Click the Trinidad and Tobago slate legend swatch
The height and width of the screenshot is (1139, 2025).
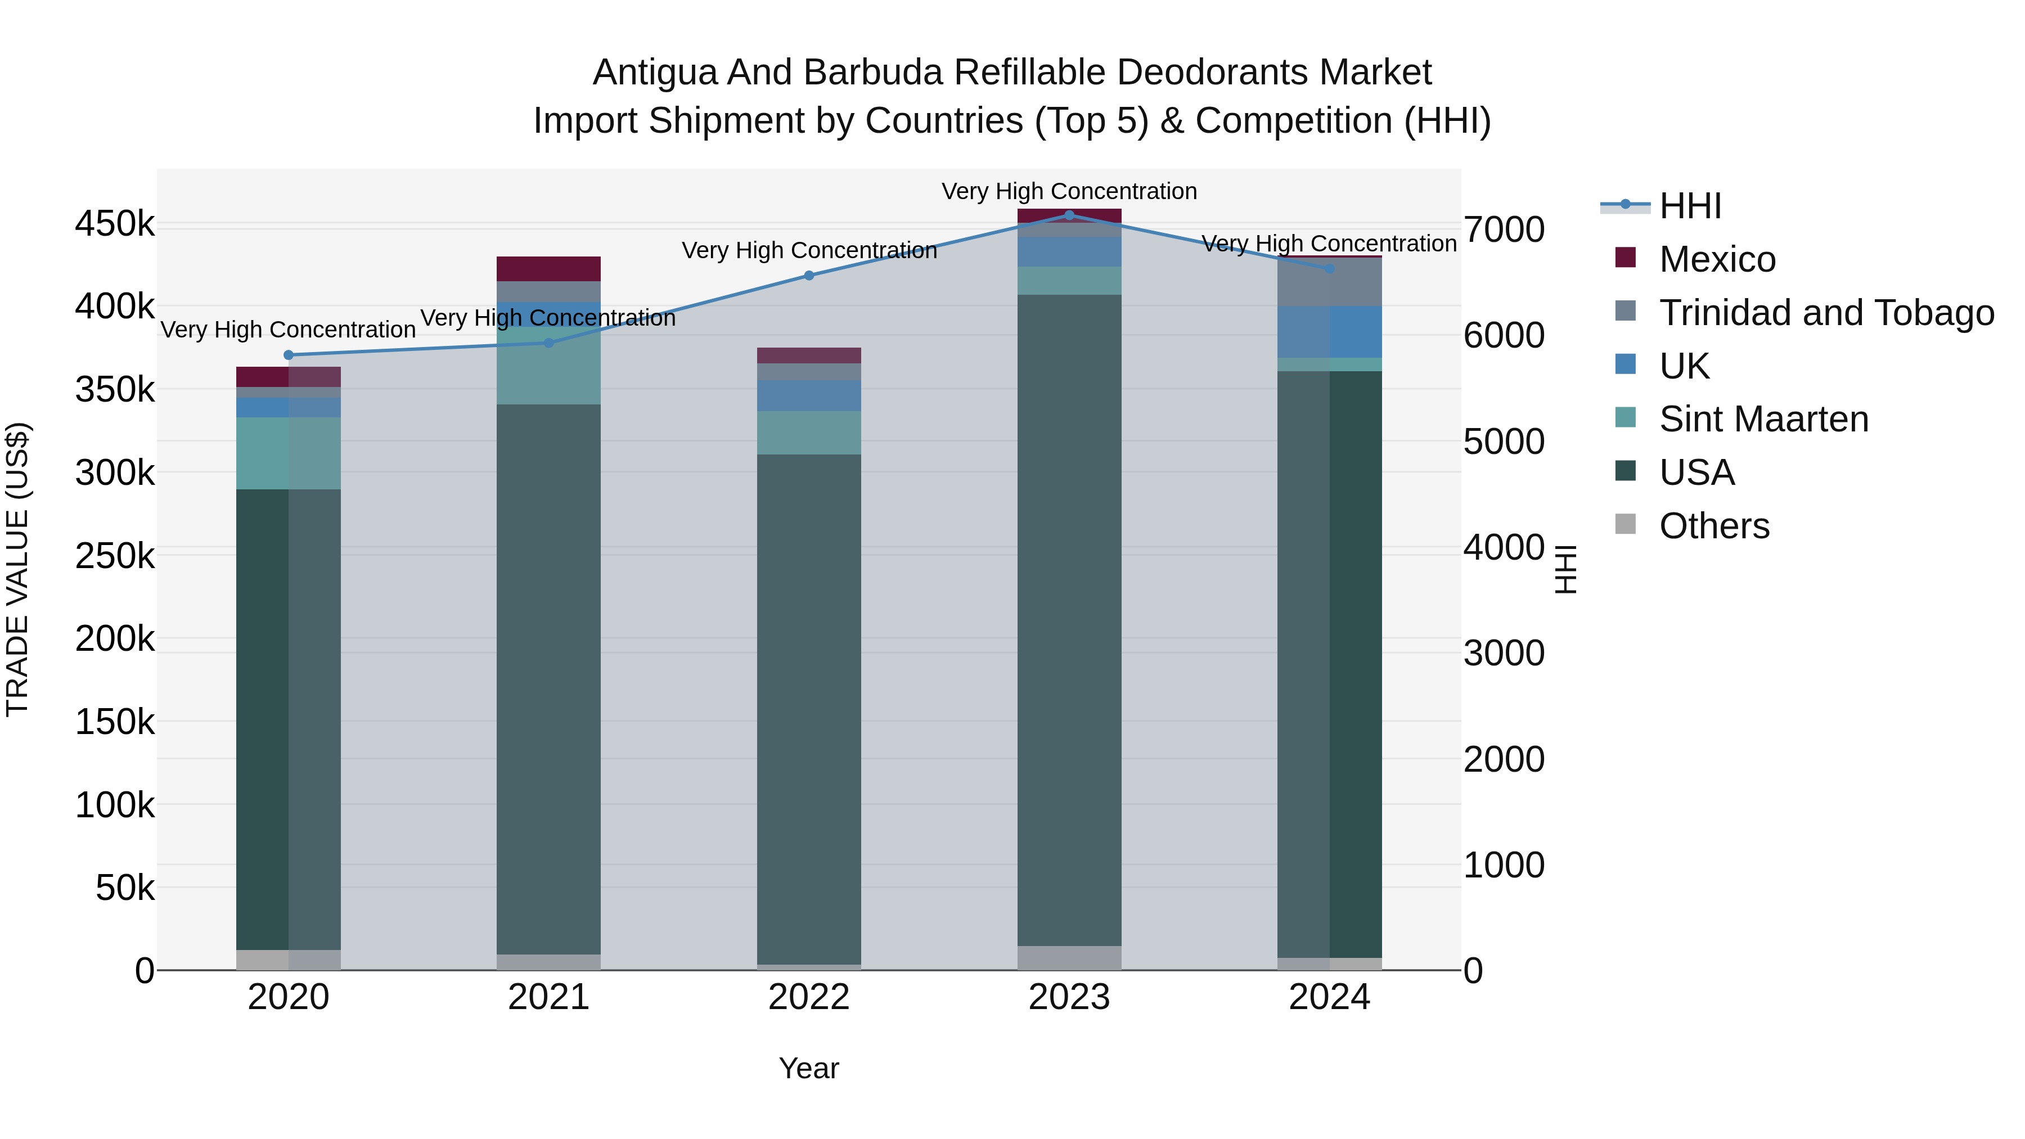coord(1625,310)
